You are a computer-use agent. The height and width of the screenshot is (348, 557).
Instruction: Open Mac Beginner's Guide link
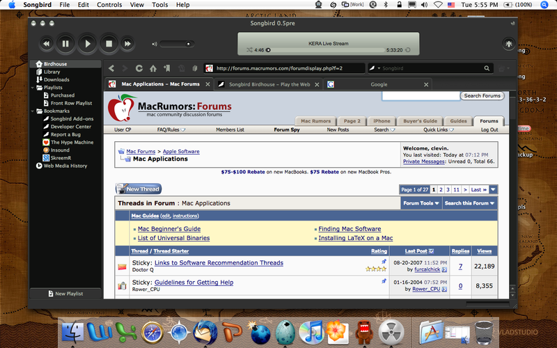[x=169, y=229]
